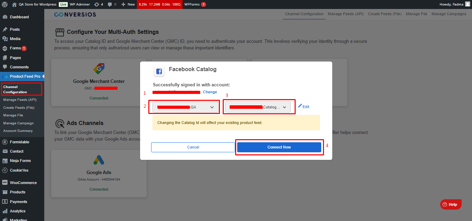The height and width of the screenshot is (221, 472).
Task: Click Connected under Google Merchant Center
Action: pyautogui.click(x=99, y=98)
